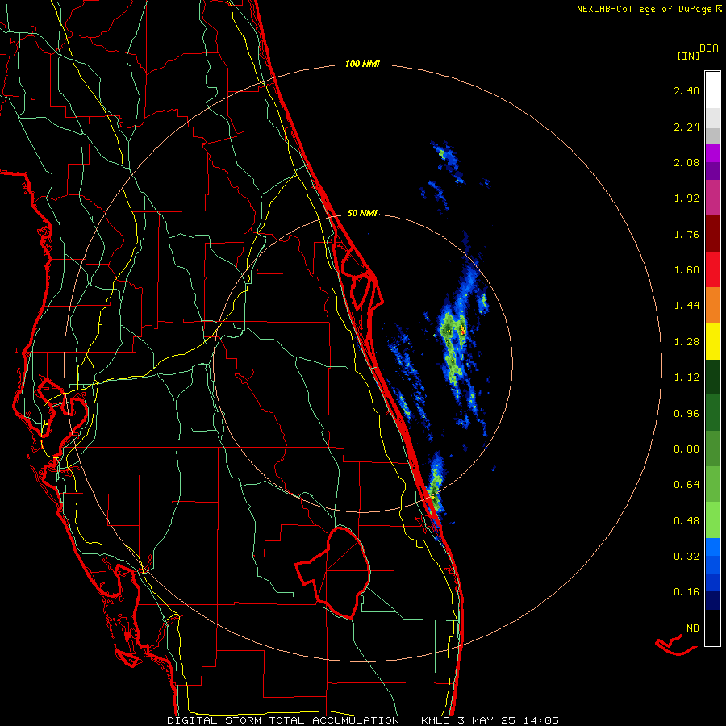This screenshot has height=726, width=726.
Task: Pick the orange legend swatch
Action: pyautogui.click(x=712, y=305)
